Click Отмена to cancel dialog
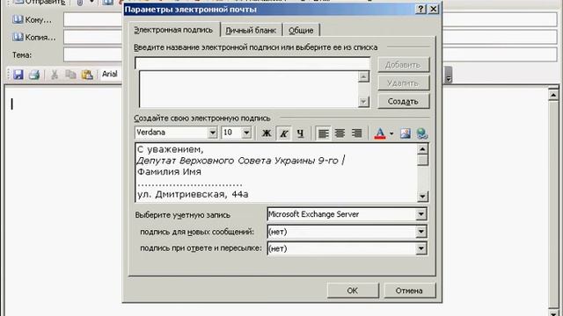 [409, 291]
